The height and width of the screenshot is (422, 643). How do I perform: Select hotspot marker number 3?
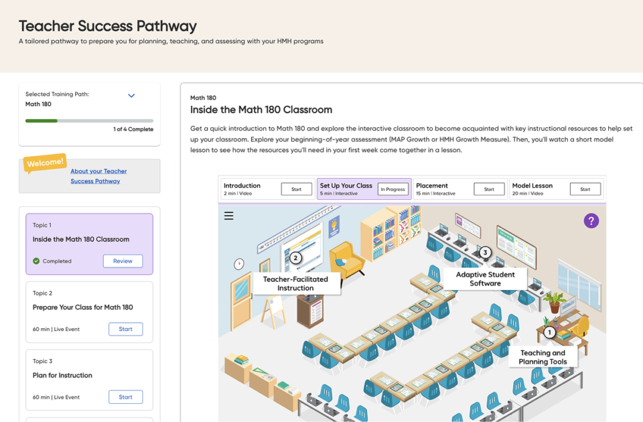[x=485, y=253]
